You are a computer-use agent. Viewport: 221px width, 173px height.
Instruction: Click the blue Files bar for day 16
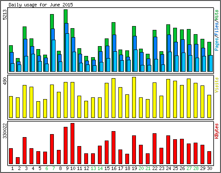[114, 43]
